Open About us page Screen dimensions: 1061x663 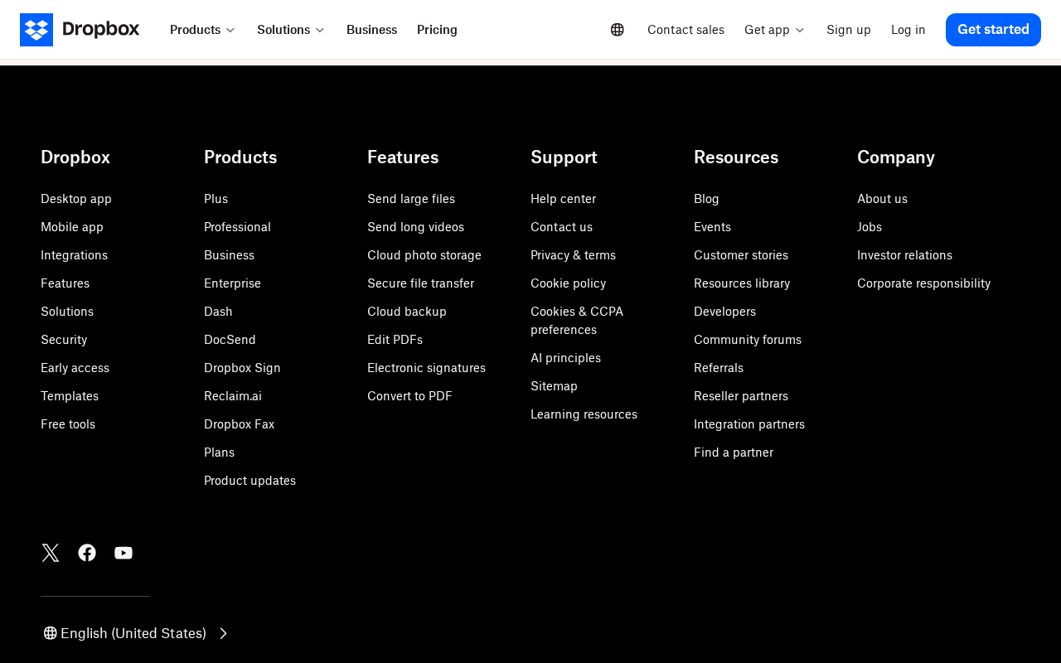tap(882, 199)
